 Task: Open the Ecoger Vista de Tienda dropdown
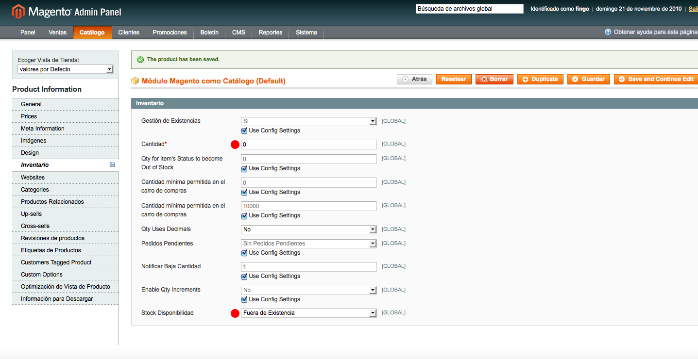65,69
